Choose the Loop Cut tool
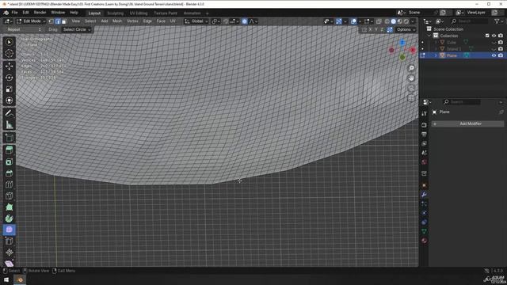The width and height of the screenshot is (507, 285). (9, 184)
